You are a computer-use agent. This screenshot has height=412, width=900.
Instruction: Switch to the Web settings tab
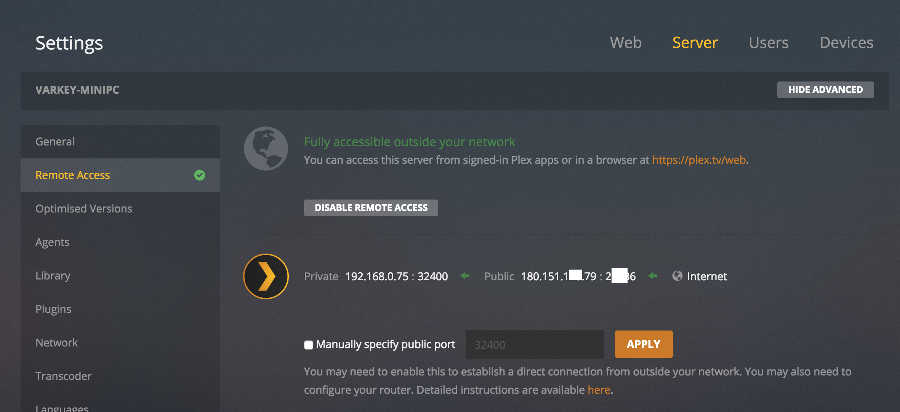click(626, 43)
